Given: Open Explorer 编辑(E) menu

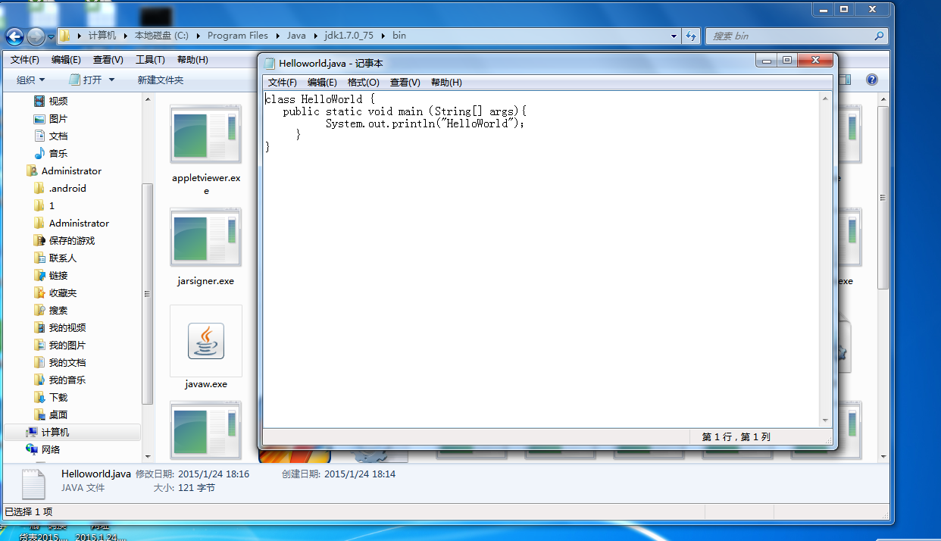Looking at the screenshot, I should coord(66,60).
